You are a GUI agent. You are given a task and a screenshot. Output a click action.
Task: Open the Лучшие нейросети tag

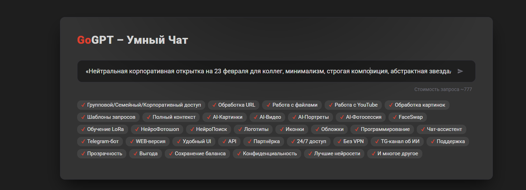(334, 154)
